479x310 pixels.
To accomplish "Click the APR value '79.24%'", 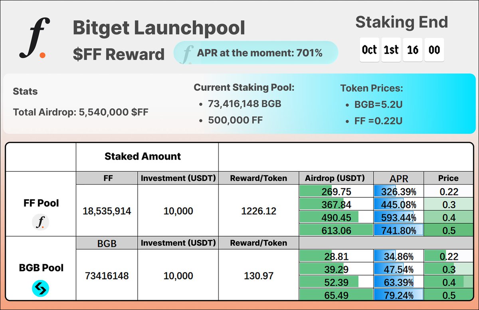I will 398,295.
